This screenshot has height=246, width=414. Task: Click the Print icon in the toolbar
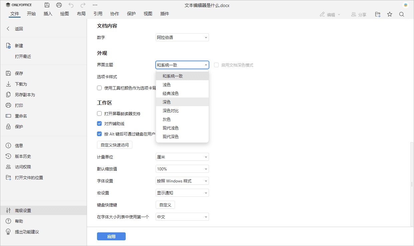coord(59,5)
